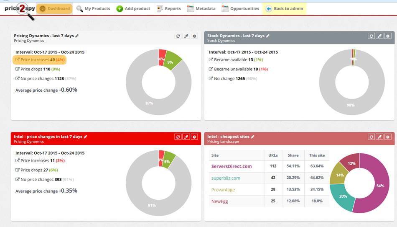The image size is (397, 227).
Task: Click ServersDirect.com in cheapest sites table
Action: click(232, 166)
